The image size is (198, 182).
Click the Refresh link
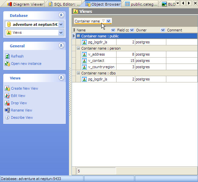pyautogui.click(x=17, y=56)
